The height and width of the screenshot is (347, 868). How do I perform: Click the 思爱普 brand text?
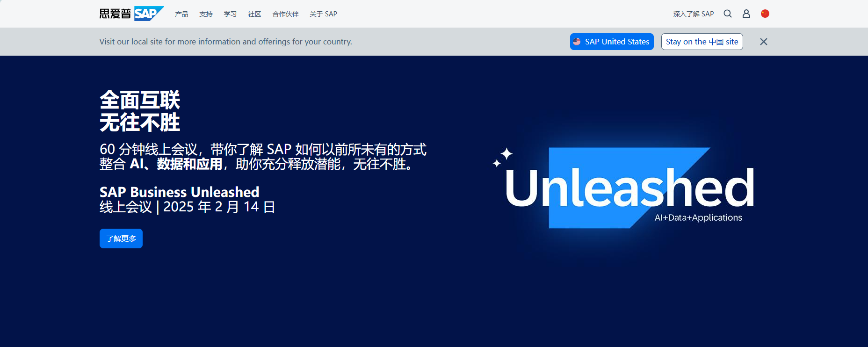click(x=115, y=14)
